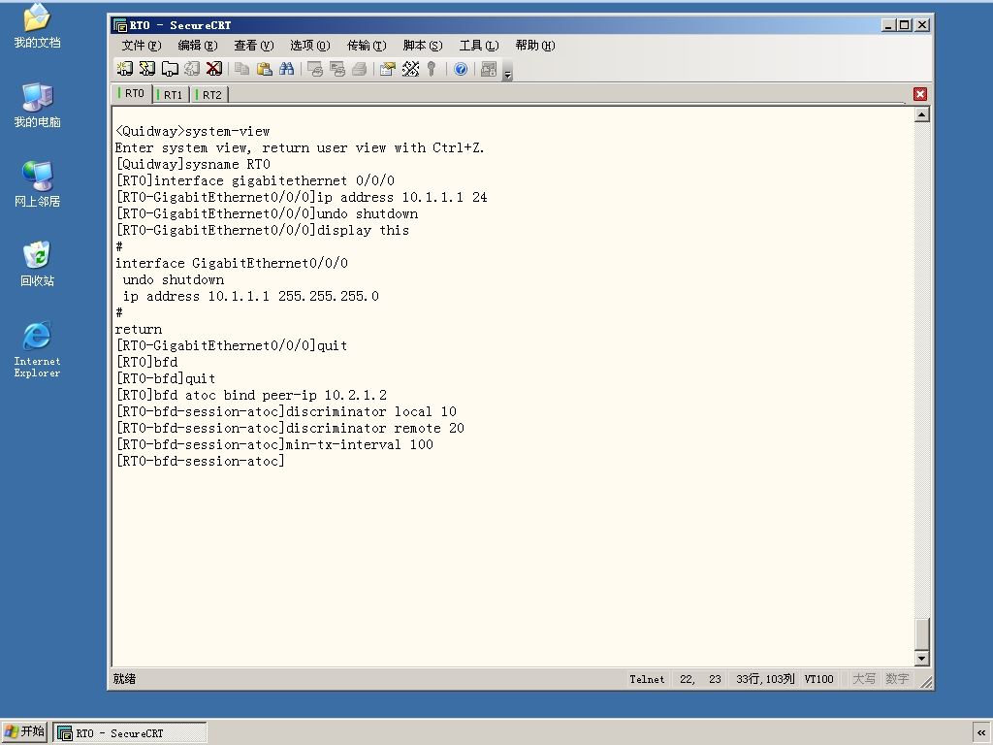Click the 开始 Start button
Image resolution: width=993 pixels, height=745 pixels.
(x=24, y=731)
